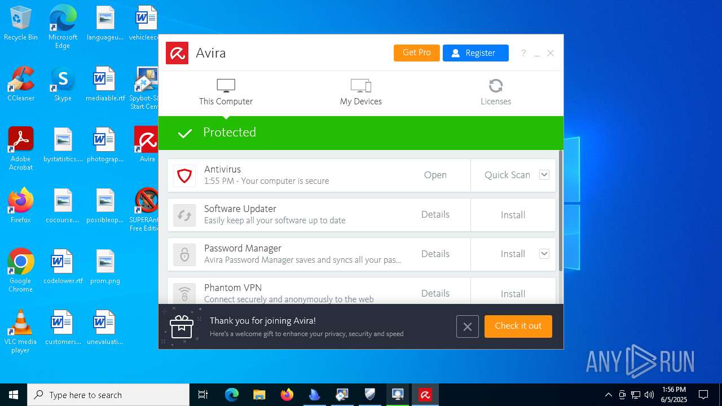
Task: Click the Phantom VPN icon
Action: pos(184,293)
